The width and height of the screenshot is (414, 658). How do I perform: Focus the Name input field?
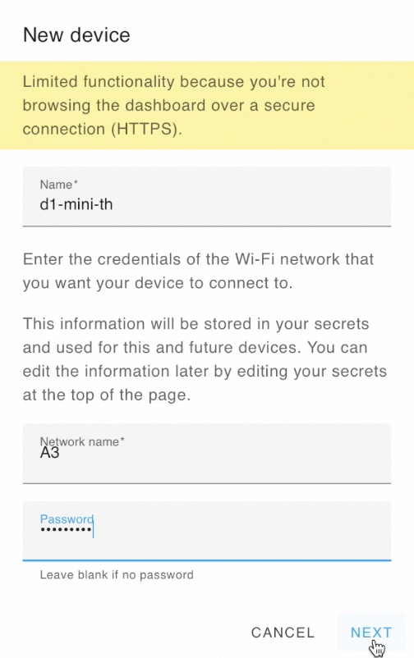[x=207, y=196]
